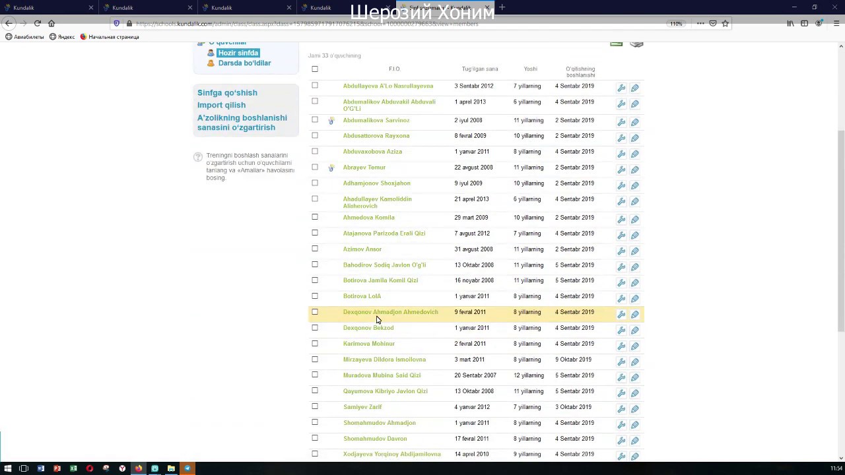Click edit pencil for Ahadullayev Kamoliddin Alisherovich
The width and height of the screenshot is (845, 475).
pos(634,201)
